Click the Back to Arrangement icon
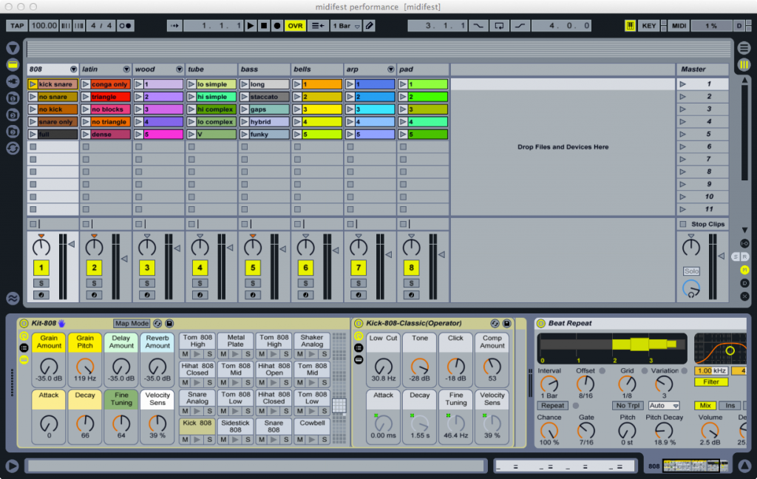Image resolution: width=757 pixels, height=479 pixels. point(318,26)
